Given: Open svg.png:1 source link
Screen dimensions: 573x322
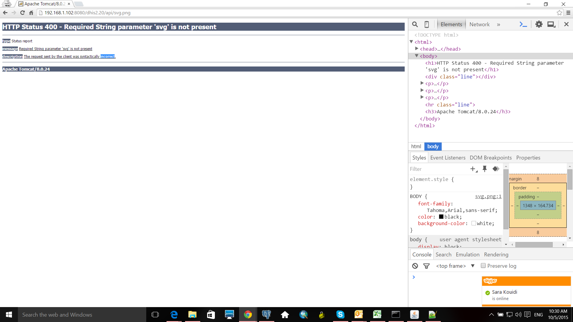Looking at the screenshot, I should pos(488,196).
